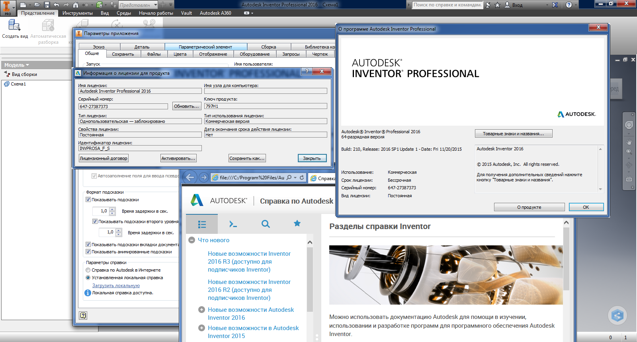Screen dimensions: 637x342
Task: Select Справка по Autodesk в Интернете radio
Action: 88,270
